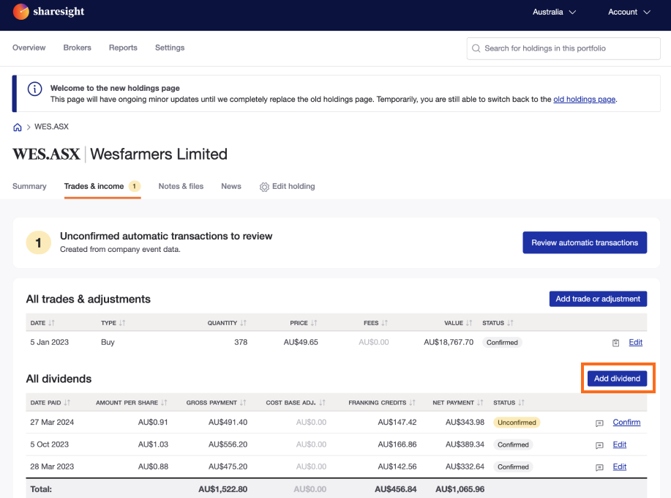Click the AU$18,767.70 trade value
This screenshot has height=498, width=671.
coord(449,342)
